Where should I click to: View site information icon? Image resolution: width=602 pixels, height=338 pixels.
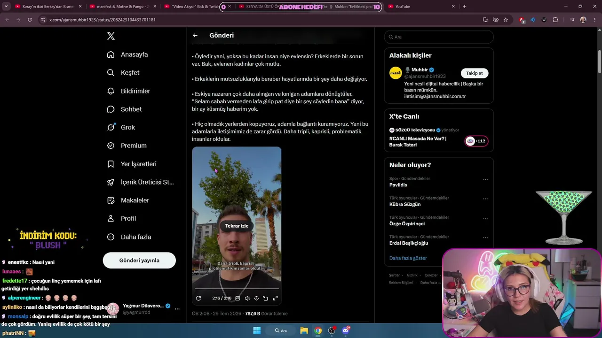(43, 20)
